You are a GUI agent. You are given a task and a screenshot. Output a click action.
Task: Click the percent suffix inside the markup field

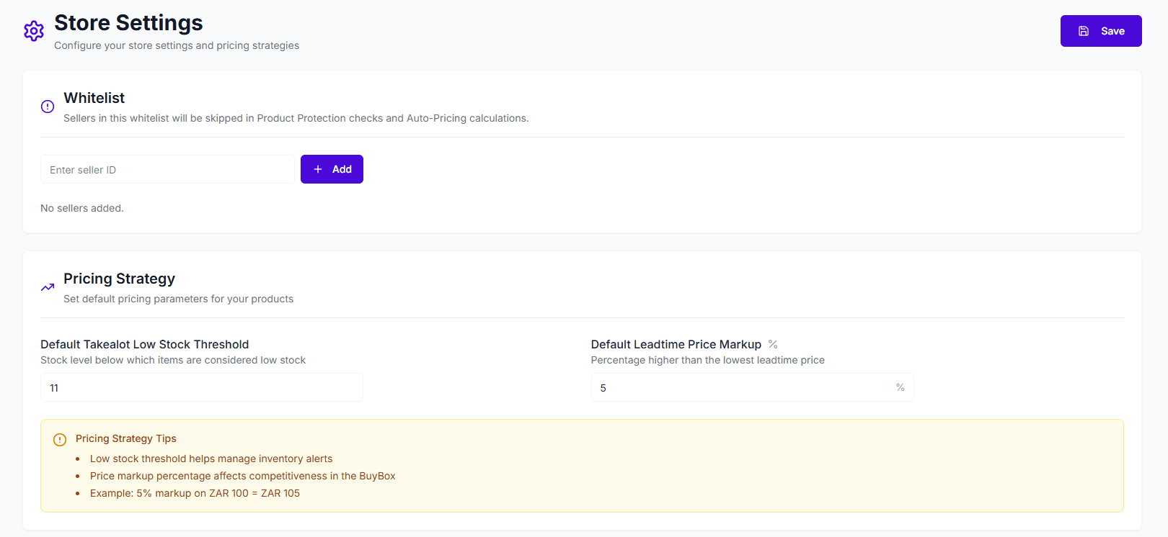click(x=900, y=387)
